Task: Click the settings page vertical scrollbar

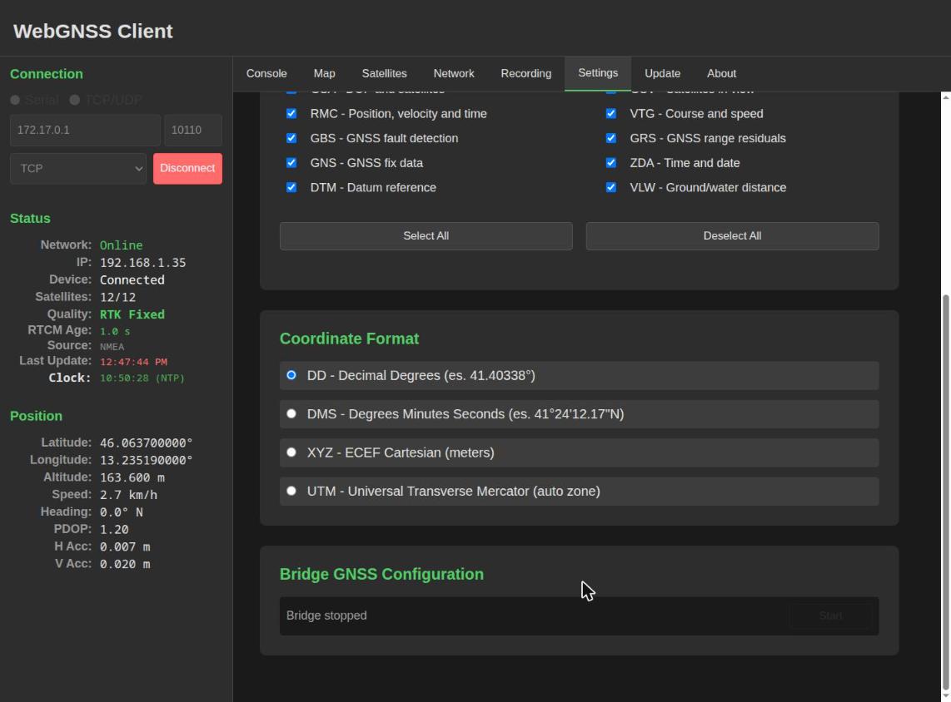Action: pyautogui.click(x=945, y=491)
